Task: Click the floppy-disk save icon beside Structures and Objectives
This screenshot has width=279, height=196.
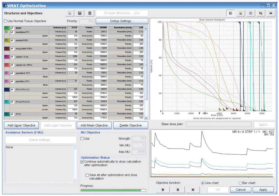Action: [80, 13]
